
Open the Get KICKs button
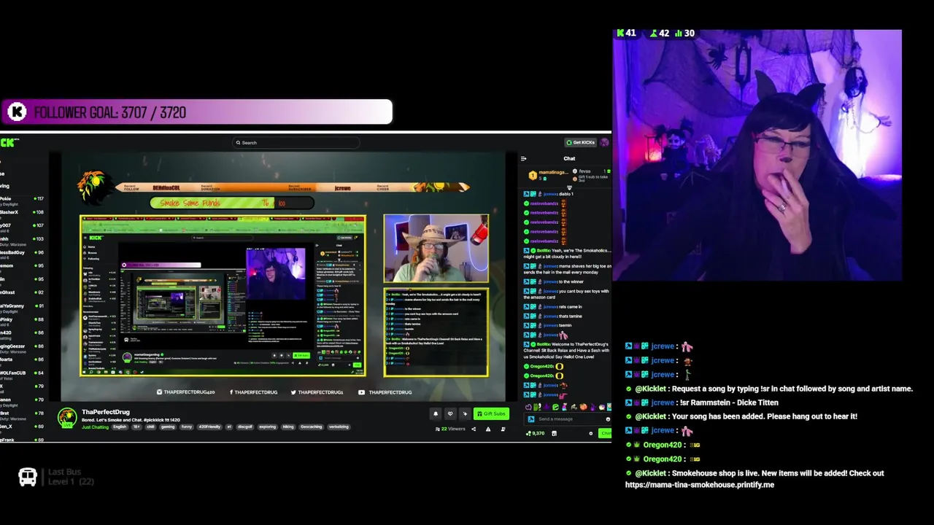(581, 142)
